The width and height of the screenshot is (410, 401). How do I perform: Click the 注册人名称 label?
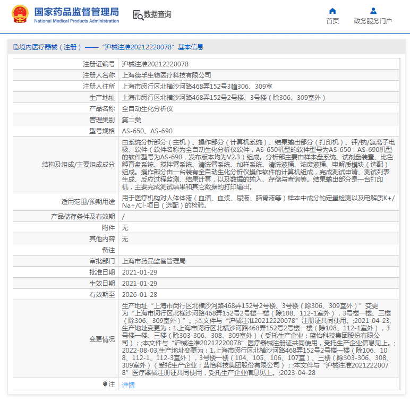[99, 75]
